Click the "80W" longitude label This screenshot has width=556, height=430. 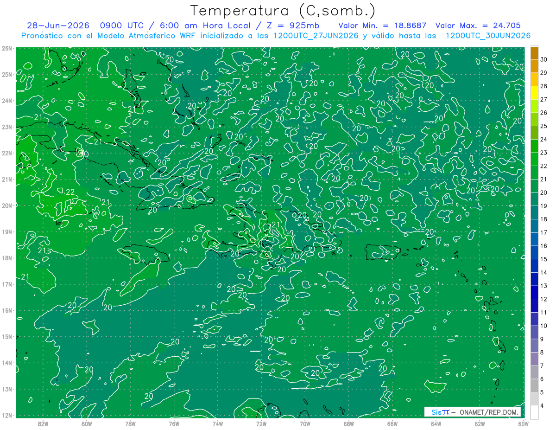coord(87,424)
